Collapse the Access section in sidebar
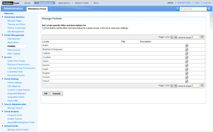Viewport: 213px width, 132px height. click(x=2, y=57)
